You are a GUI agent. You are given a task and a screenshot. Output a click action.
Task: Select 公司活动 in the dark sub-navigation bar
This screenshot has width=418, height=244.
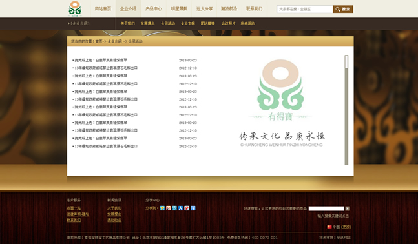tap(168, 23)
